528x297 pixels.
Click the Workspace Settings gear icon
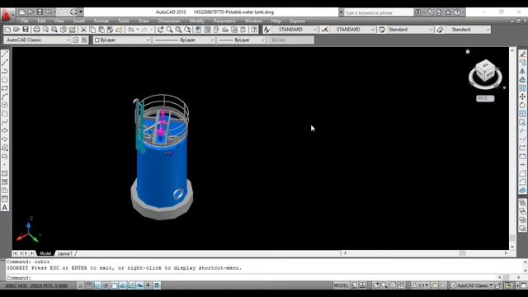point(75,40)
